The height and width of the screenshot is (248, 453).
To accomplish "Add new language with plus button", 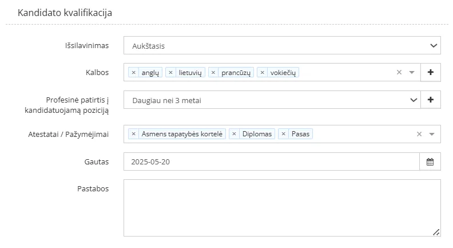I will pyautogui.click(x=431, y=72).
